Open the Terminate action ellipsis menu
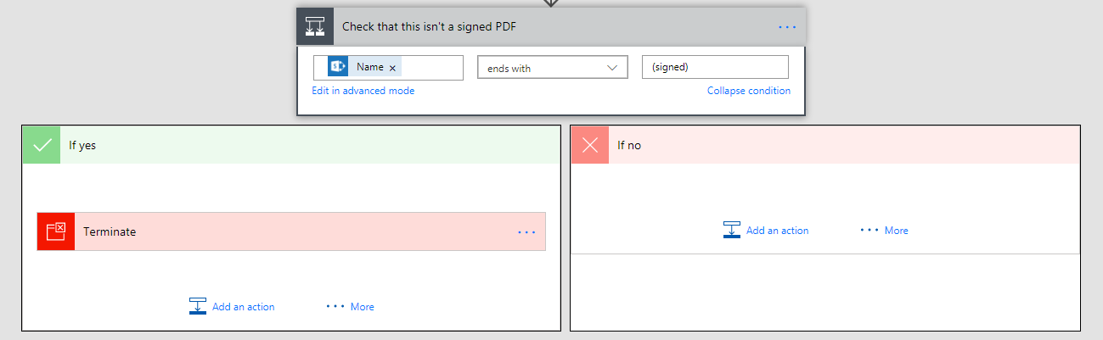This screenshot has width=1103, height=340. click(526, 231)
